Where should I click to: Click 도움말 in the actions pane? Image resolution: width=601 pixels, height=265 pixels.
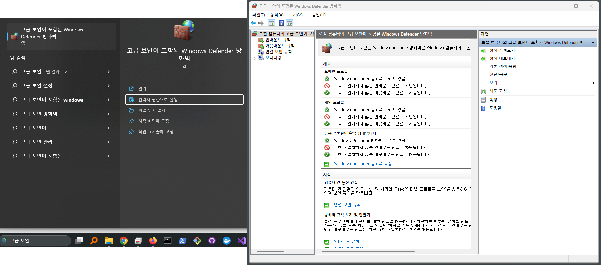coord(495,108)
